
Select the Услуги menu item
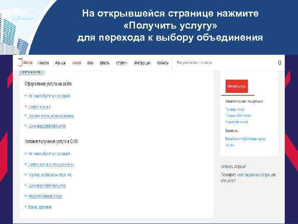[x=77, y=63]
